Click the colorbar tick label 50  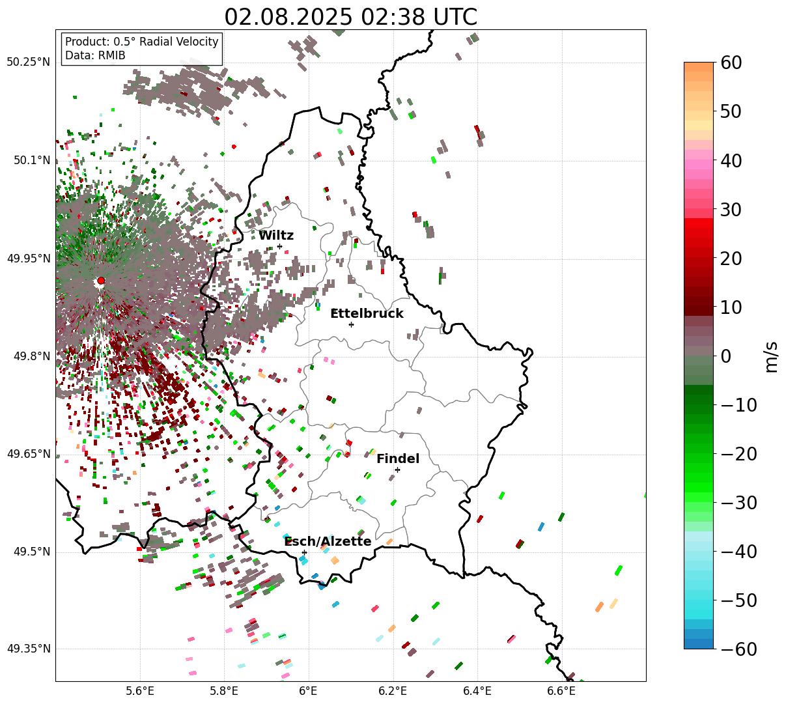pos(732,111)
